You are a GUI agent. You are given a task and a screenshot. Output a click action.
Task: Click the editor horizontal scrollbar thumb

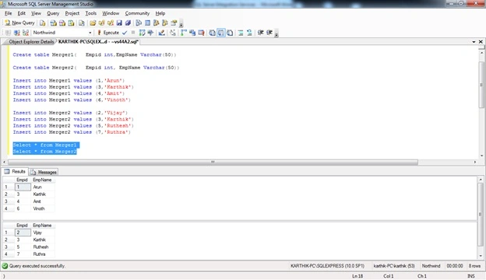coord(213,162)
